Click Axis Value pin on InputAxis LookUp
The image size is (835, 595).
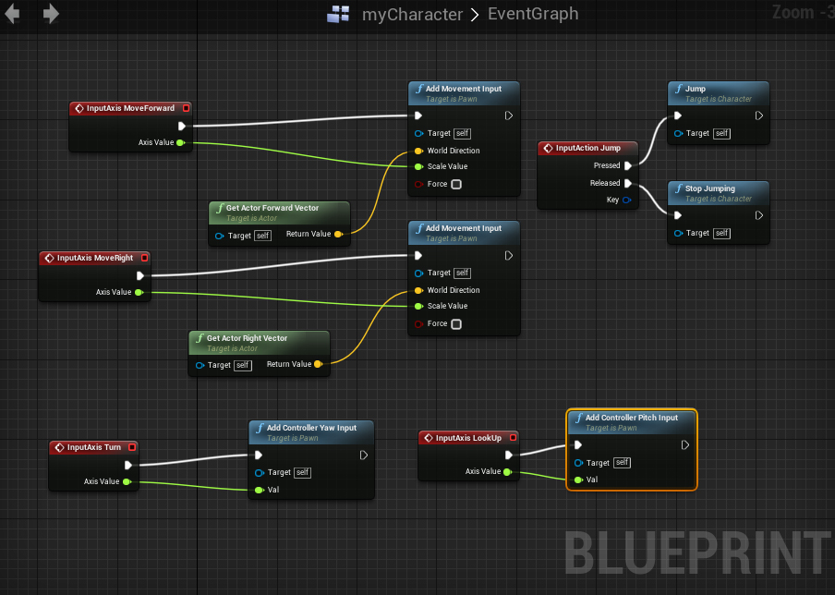pyautogui.click(x=508, y=472)
